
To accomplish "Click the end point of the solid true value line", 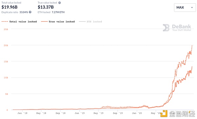I will tap(192, 67).
